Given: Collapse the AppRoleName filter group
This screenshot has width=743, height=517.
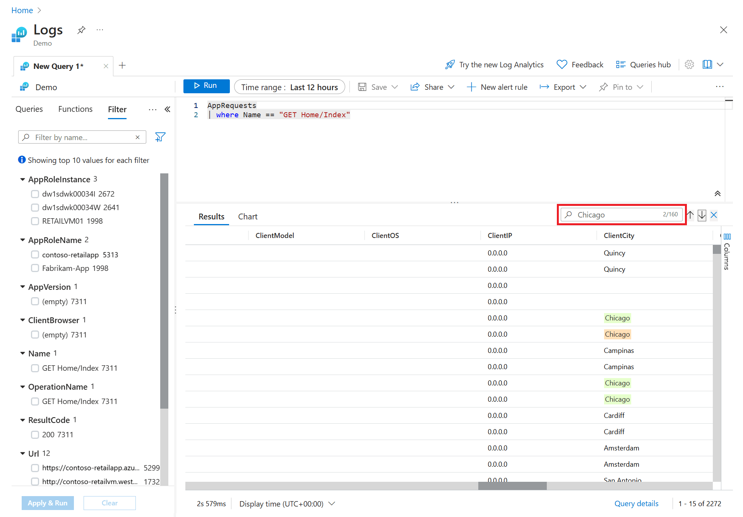Looking at the screenshot, I should pos(22,240).
